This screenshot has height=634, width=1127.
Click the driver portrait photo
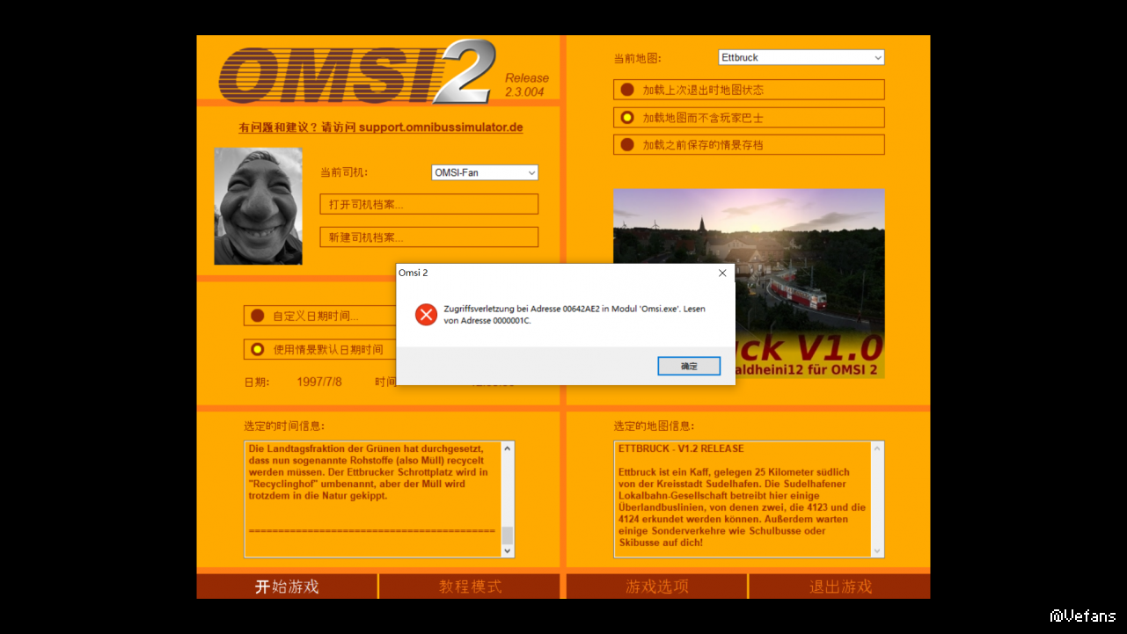click(259, 206)
